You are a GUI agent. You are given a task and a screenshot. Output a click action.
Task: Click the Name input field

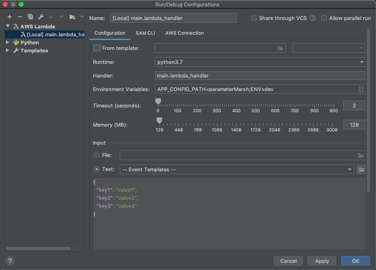[173, 18]
